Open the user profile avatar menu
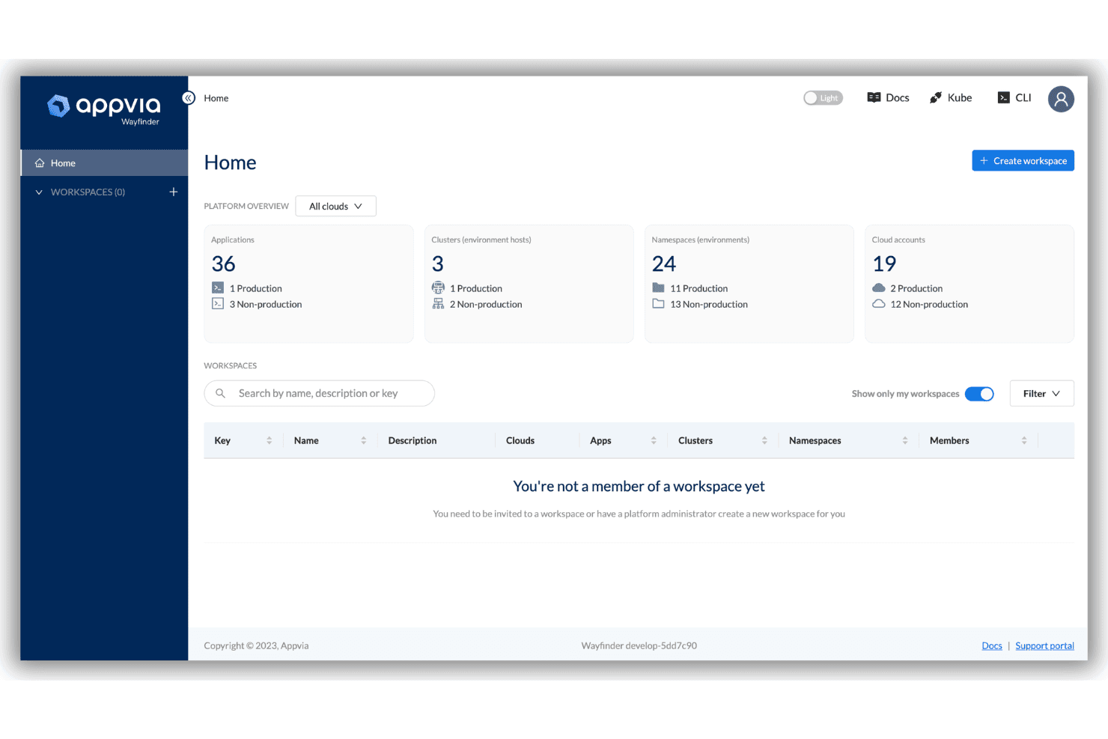The width and height of the screenshot is (1108, 739). [x=1061, y=99]
